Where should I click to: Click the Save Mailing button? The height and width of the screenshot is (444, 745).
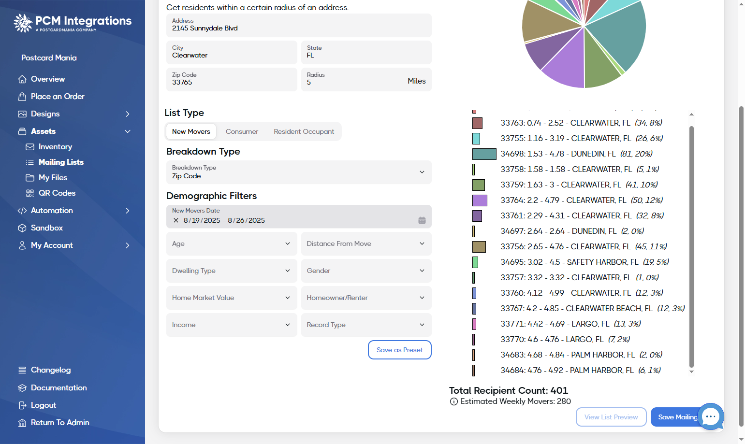pos(677,417)
